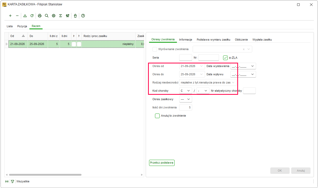
Task: Add a new record with the plus icon
Action: (10, 16)
